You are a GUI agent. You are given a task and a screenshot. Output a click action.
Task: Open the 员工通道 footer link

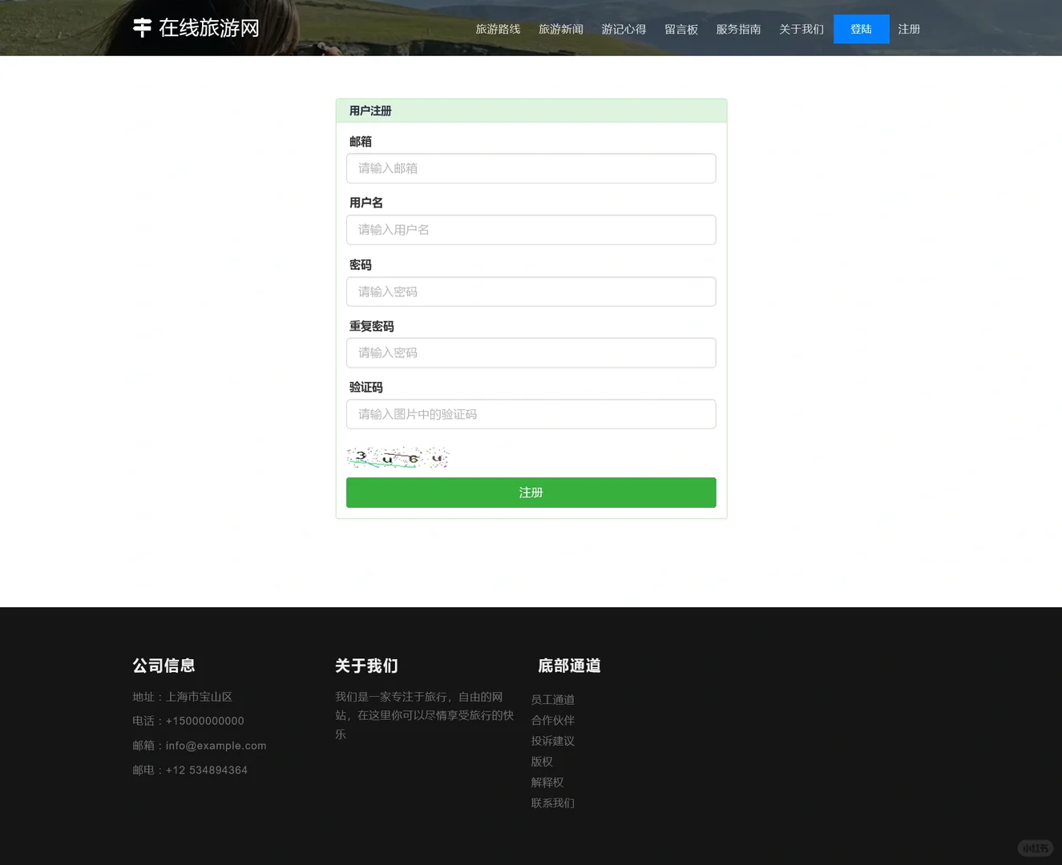point(552,699)
